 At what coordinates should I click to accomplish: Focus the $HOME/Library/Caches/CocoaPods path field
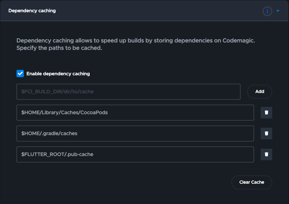click(x=135, y=113)
